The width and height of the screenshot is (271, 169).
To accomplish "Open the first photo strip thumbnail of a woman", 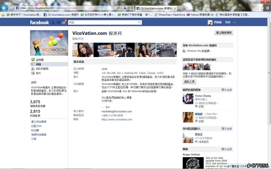I will [83, 50].
